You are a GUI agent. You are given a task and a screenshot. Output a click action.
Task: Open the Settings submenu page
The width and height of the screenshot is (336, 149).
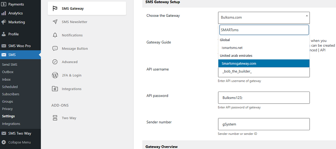click(x=8, y=116)
